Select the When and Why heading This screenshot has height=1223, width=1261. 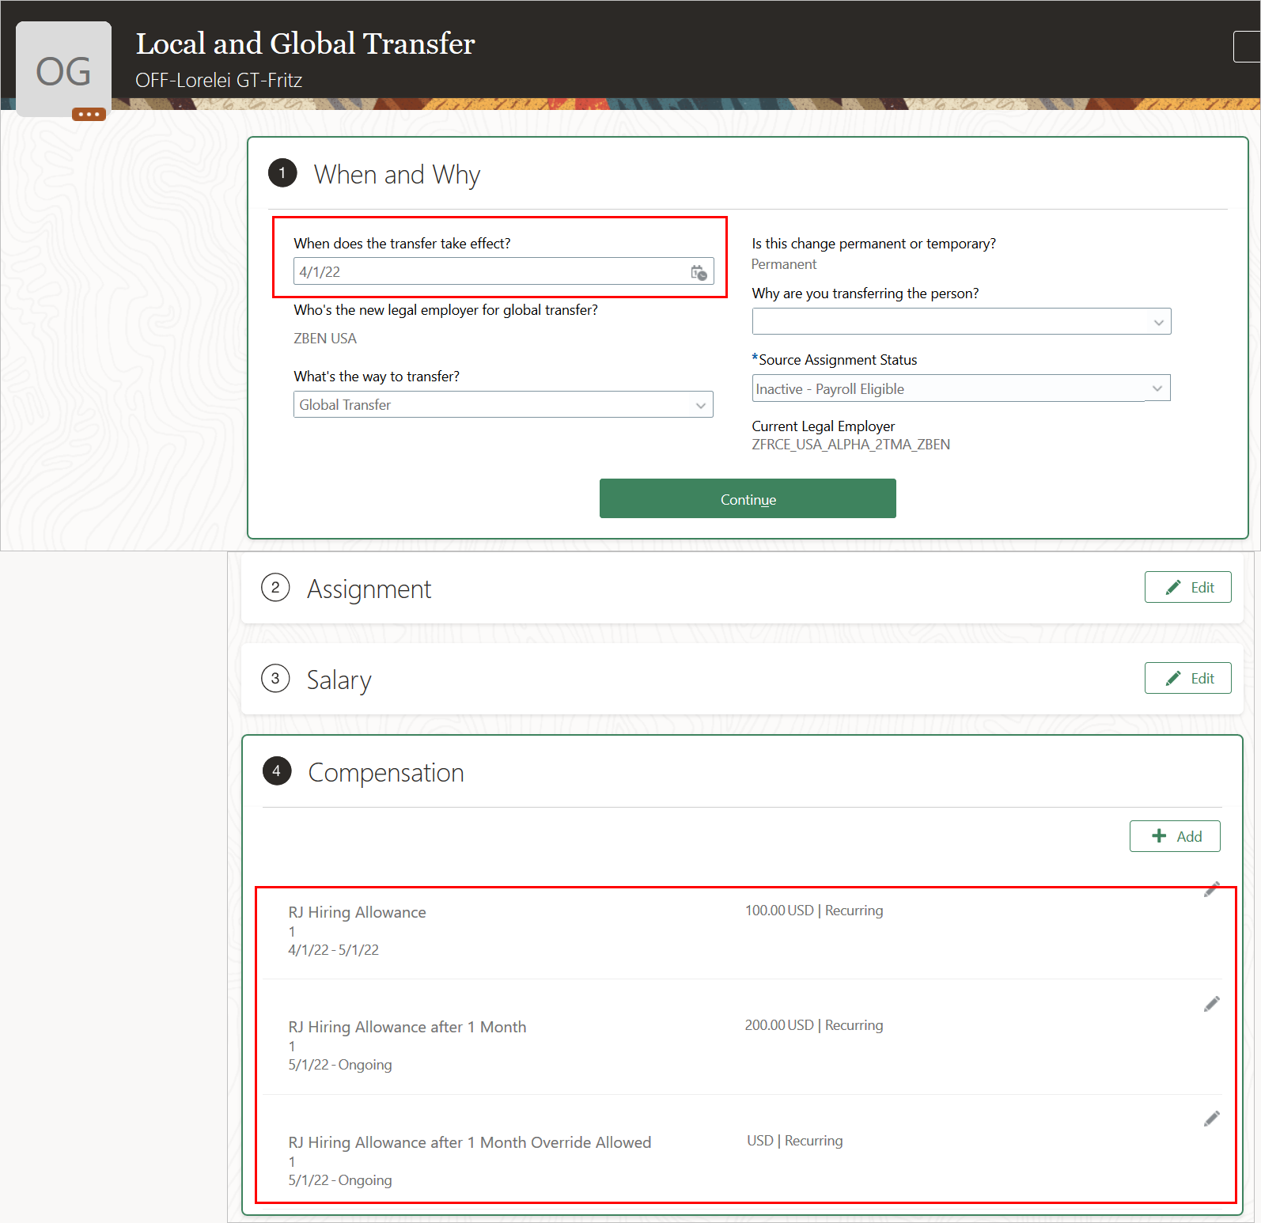pos(396,175)
